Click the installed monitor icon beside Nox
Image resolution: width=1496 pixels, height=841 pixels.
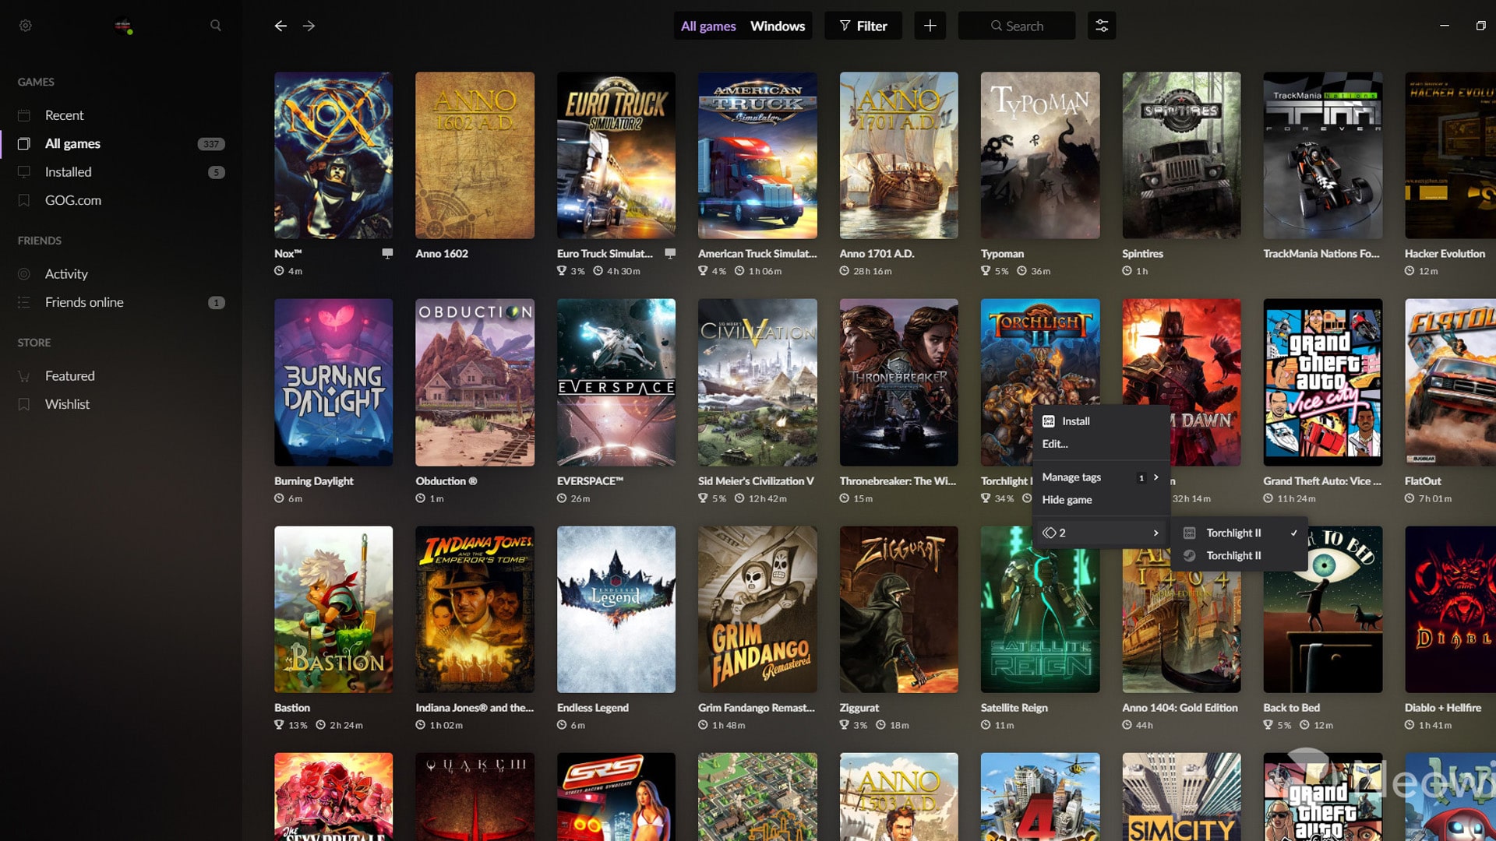[387, 253]
